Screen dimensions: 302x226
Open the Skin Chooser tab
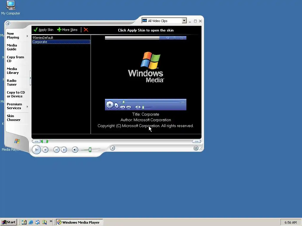[14, 118]
